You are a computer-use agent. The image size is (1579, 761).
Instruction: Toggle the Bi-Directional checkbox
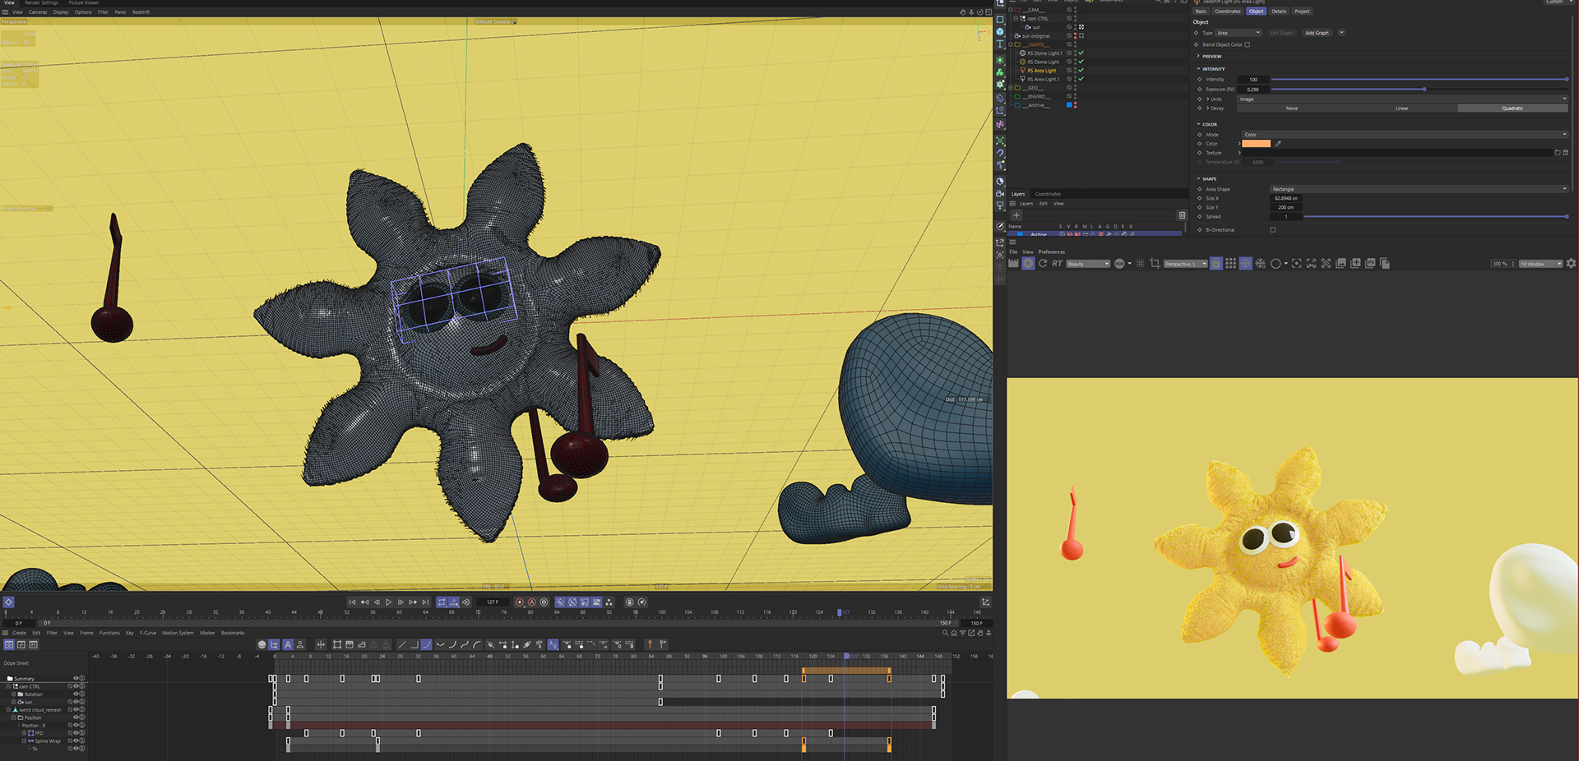tap(1272, 230)
